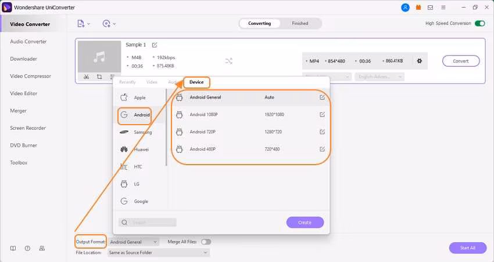Click the Create button

tap(305, 223)
